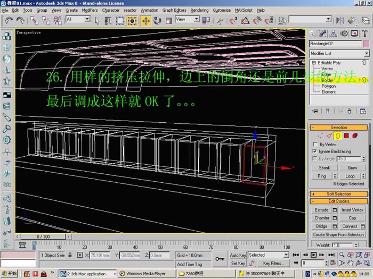This screenshot has width=373, height=279.
Task: Activate the Select and Link tool
Action: click(34, 21)
